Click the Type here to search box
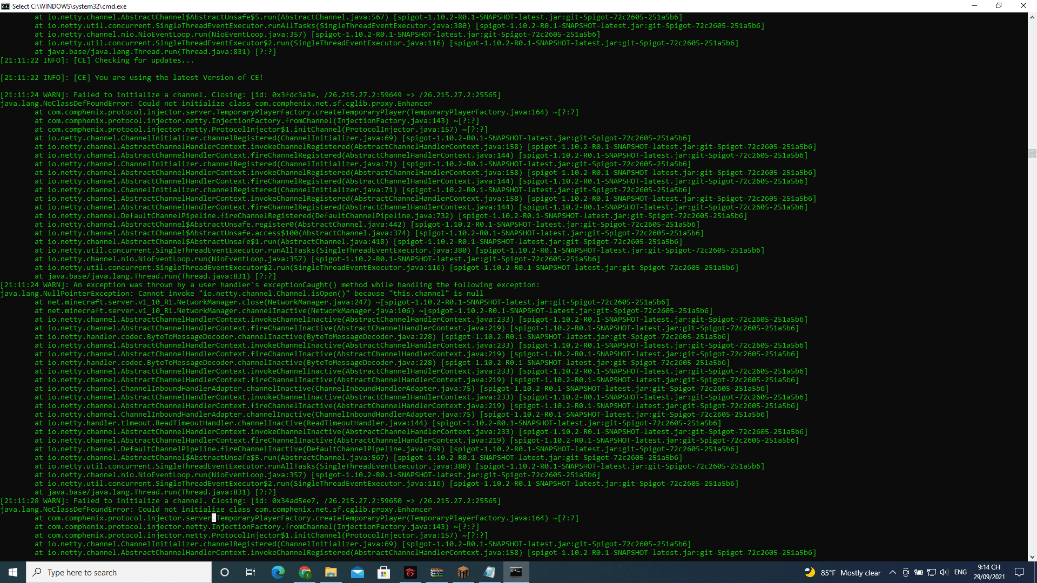The image size is (1037, 583). click(119, 572)
